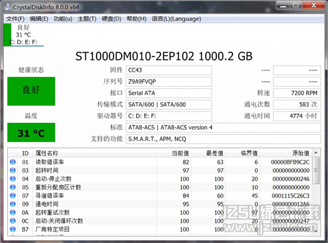Click the blue status icon for attribute 05
The height and width of the screenshot is (243, 328).
pos(13,187)
